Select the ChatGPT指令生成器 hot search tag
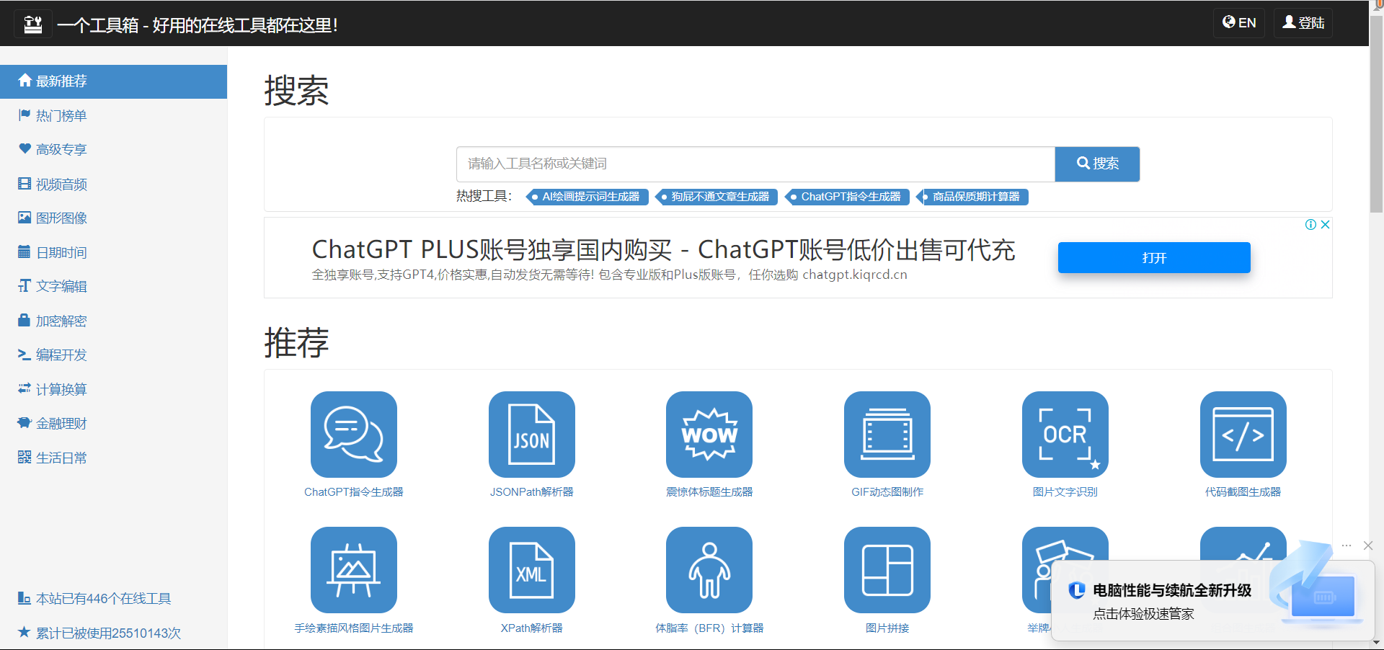This screenshot has width=1384, height=650. point(847,197)
